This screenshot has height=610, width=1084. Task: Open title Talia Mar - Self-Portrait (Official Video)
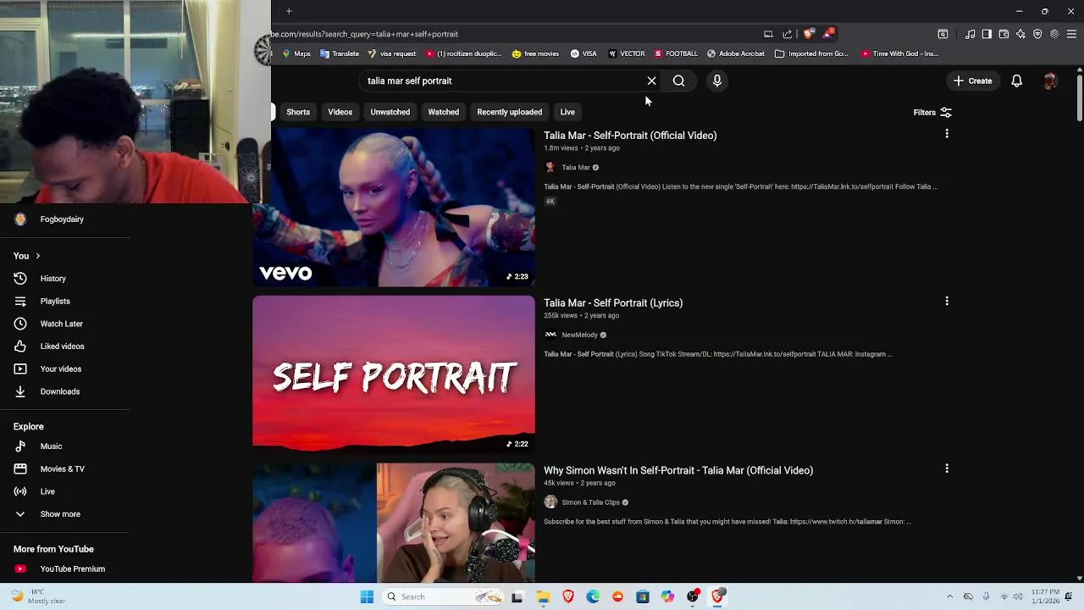pos(630,136)
